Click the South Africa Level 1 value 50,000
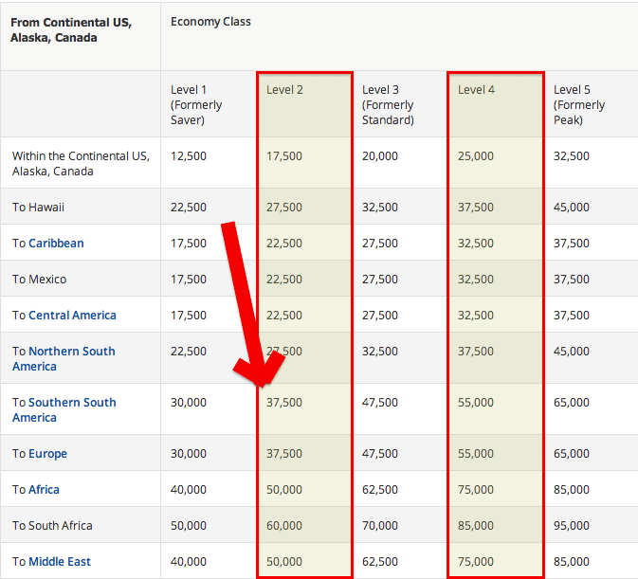The height and width of the screenshot is (579, 638). (189, 526)
